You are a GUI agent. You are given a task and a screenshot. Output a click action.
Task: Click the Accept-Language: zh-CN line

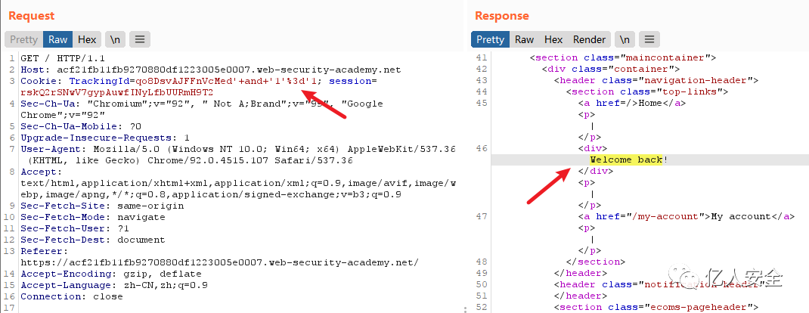[x=114, y=285]
